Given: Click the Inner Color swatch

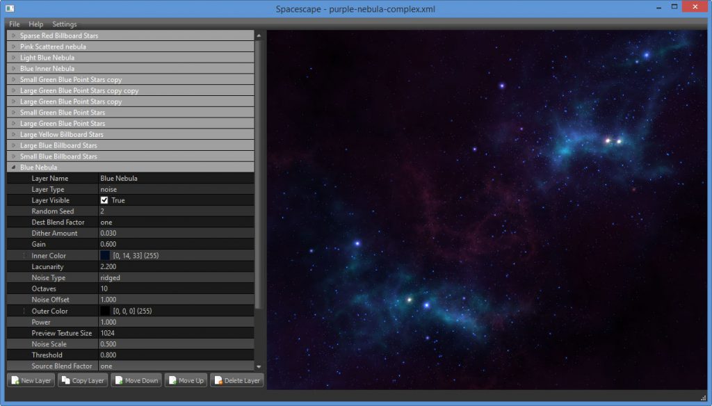Looking at the screenshot, I should (x=104, y=255).
